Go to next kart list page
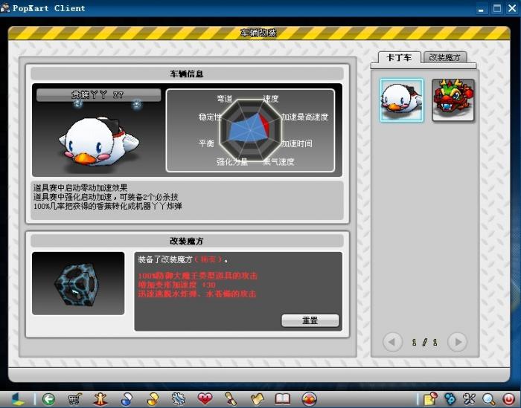Screen dimensions: 521x408 457,342
